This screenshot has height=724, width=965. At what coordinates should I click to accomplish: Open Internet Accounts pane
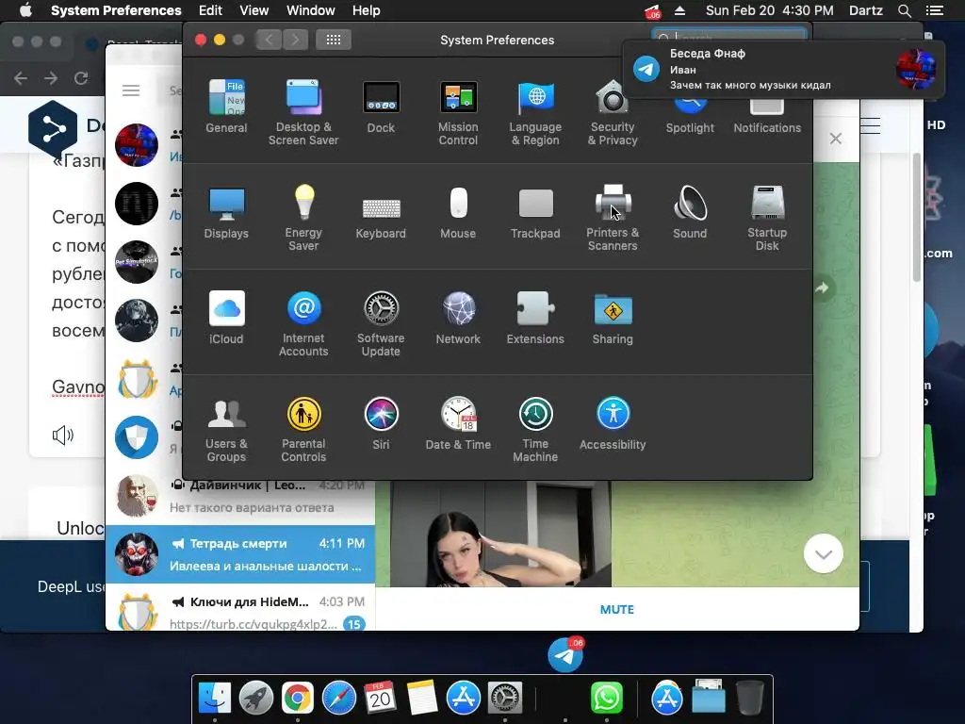pyautogui.click(x=303, y=324)
